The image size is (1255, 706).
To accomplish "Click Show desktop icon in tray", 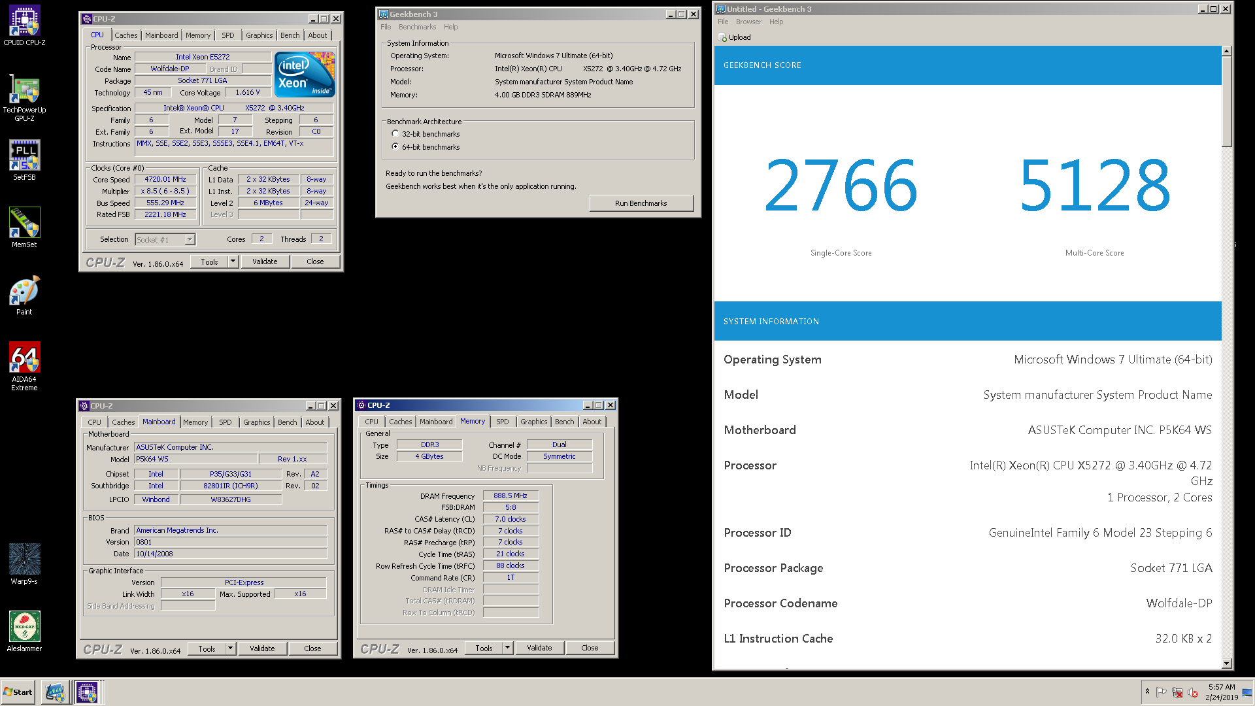I will [1248, 692].
